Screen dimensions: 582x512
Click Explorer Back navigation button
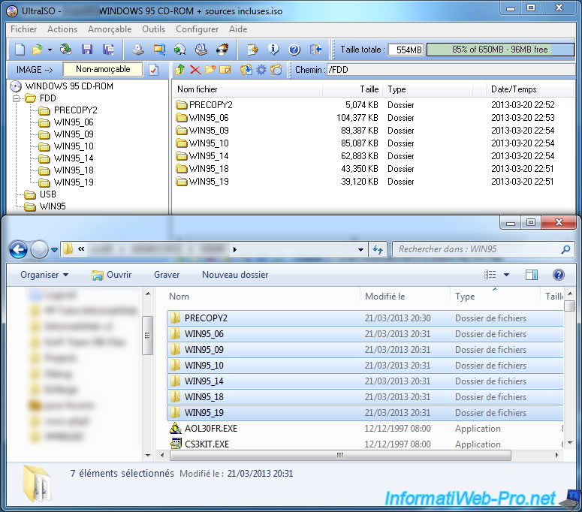pyautogui.click(x=18, y=249)
